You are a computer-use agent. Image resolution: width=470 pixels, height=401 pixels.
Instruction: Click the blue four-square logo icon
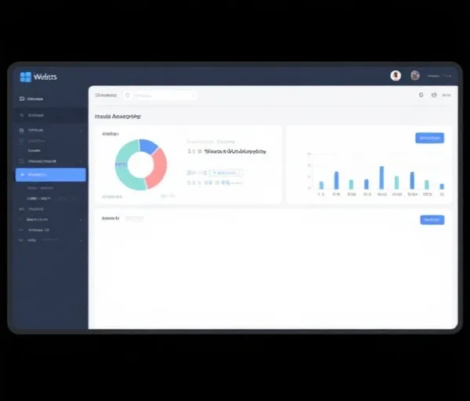click(x=26, y=77)
